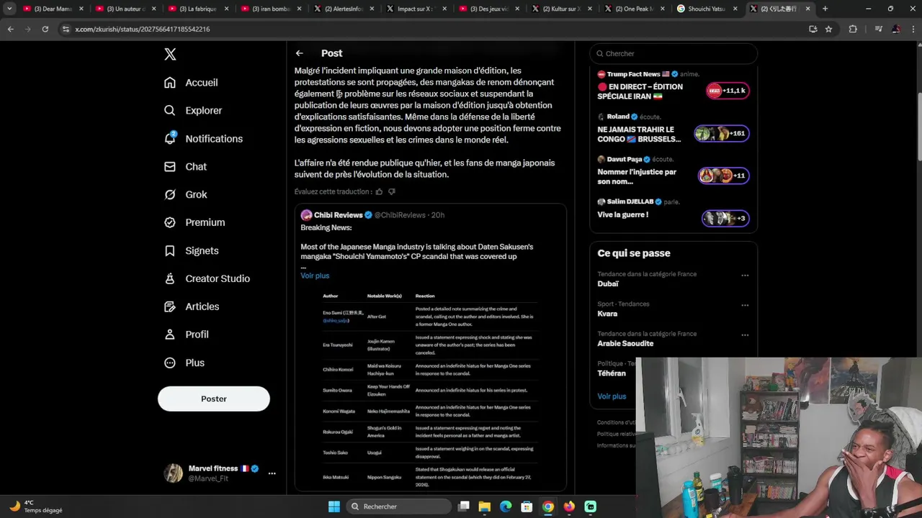Image resolution: width=922 pixels, height=518 pixels.
Task: Open options for Arabie Saoudite trend
Action: pyautogui.click(x=745, y=335)
